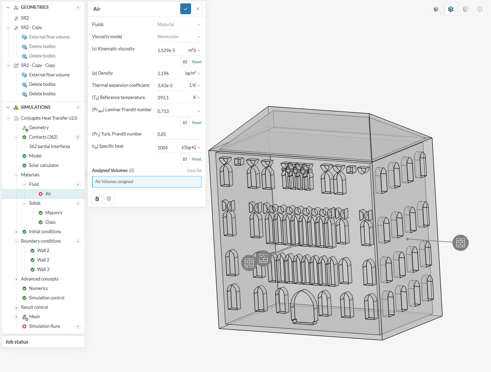Click the document arrow icon beside the trash
This screenshot has height=372, width=491.
click(97, 199)
